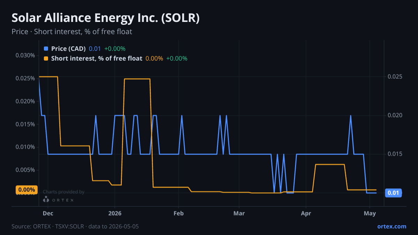Click the blue 0.01 price value in legend
This screenshot has width=418, height=235.
pos(95,49)
